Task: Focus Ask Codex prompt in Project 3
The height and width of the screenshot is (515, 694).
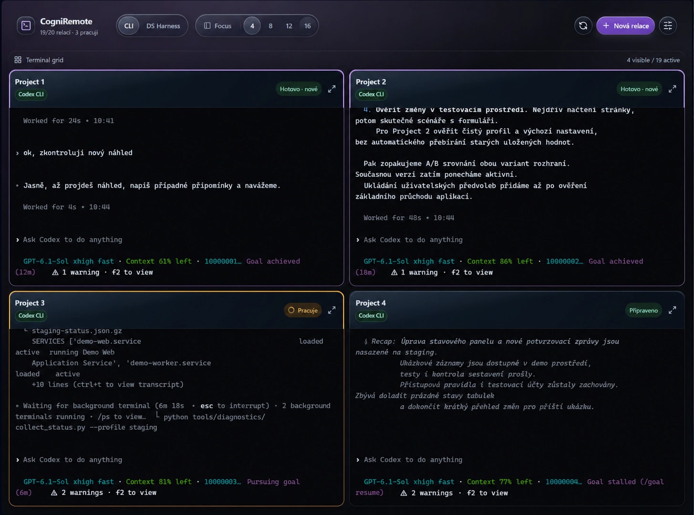Action: pos(73,460)
